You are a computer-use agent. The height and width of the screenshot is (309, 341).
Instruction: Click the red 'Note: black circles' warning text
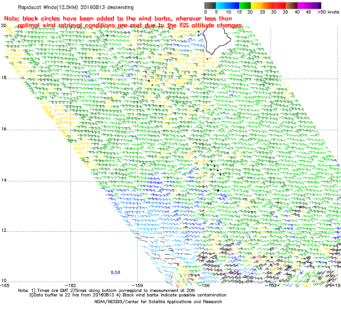click(118, 18)
